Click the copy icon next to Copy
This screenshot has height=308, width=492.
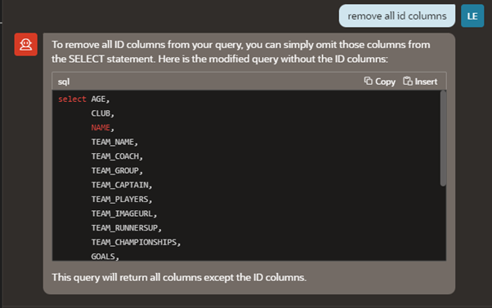(368, 81)
